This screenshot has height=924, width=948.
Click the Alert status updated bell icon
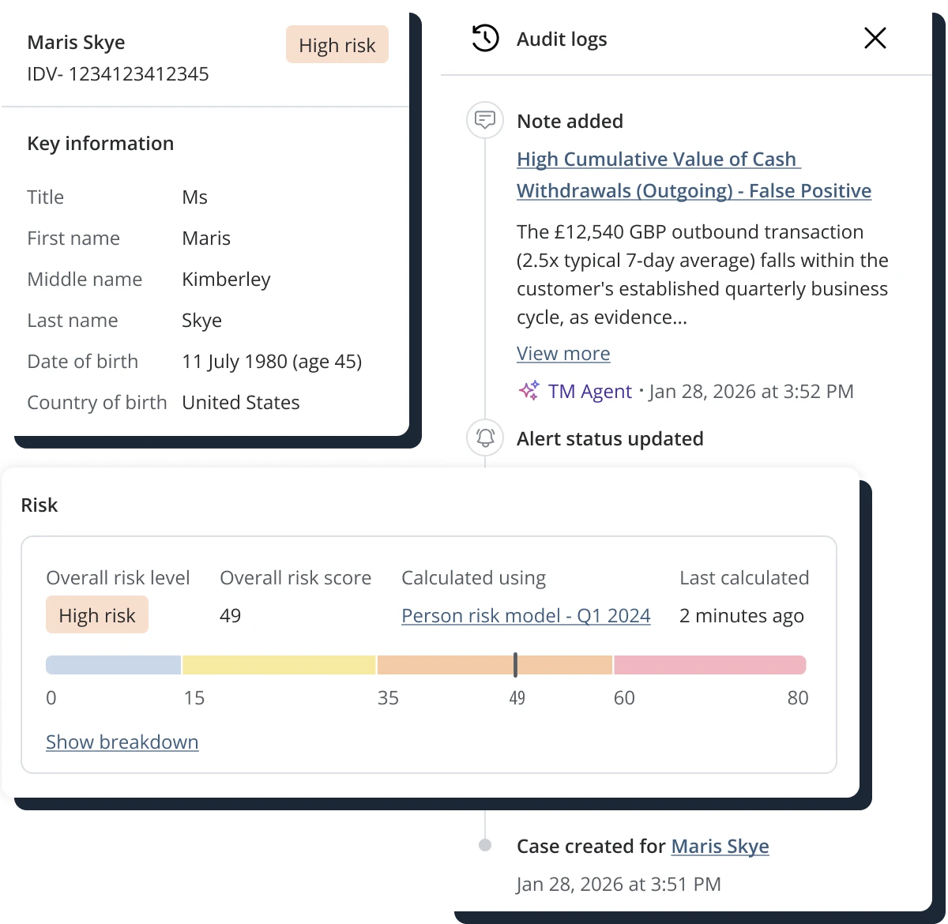click(485, 438)
